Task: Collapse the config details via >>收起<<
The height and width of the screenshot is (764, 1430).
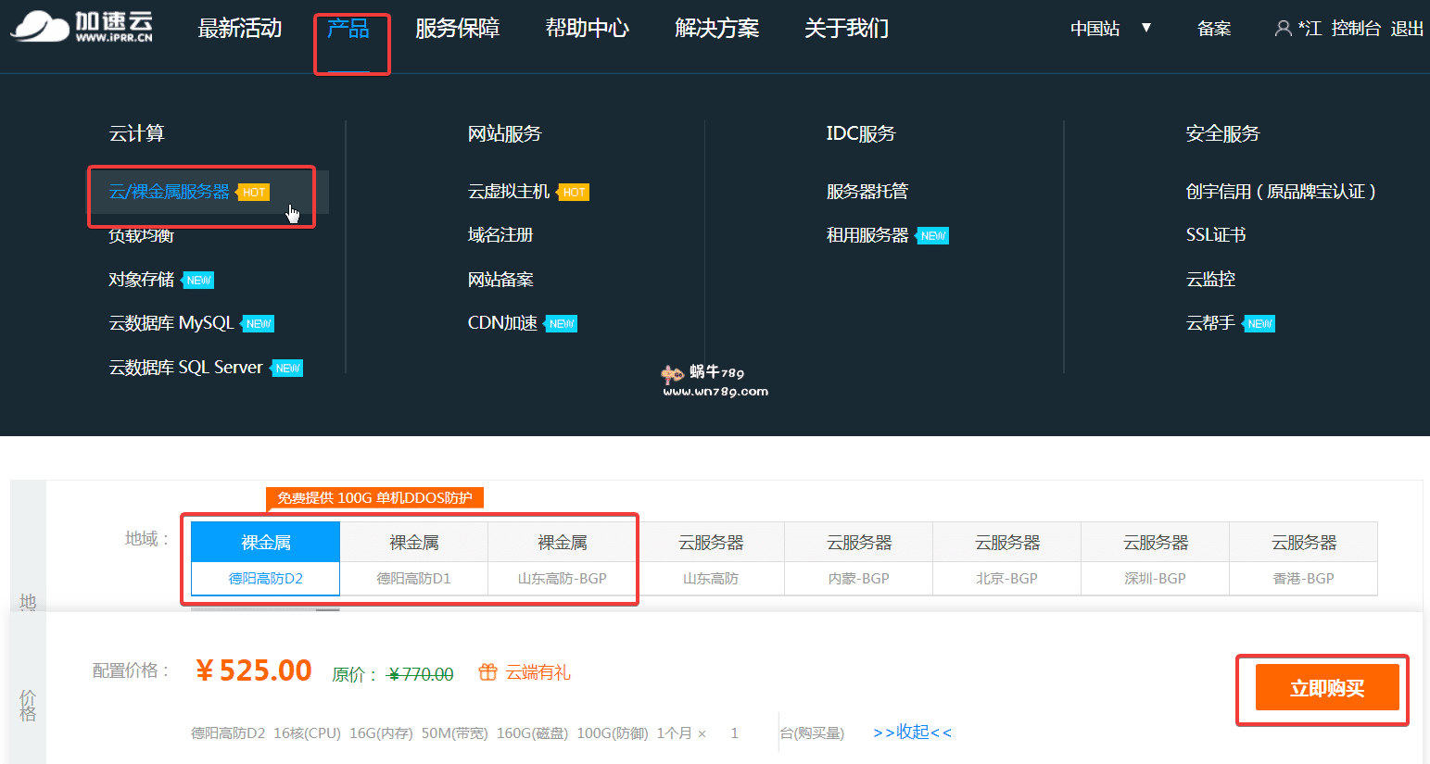Action: [912, 733]
